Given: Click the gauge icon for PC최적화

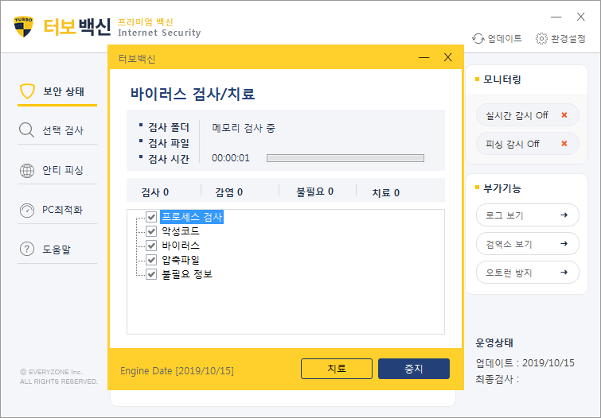Looking at the screenshot, I should pos(27,210).
